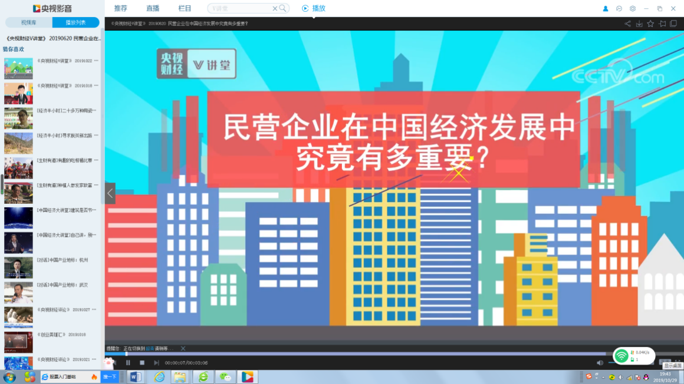Open the user account icon

(x=606, y=9)
